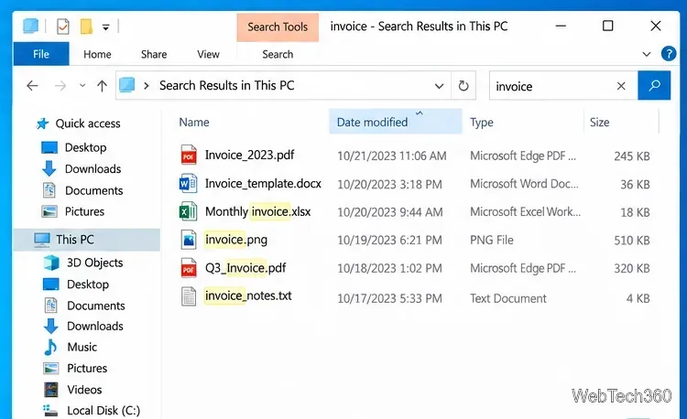
Task: Open Pictures under This PC
Action: coord(87,369)
